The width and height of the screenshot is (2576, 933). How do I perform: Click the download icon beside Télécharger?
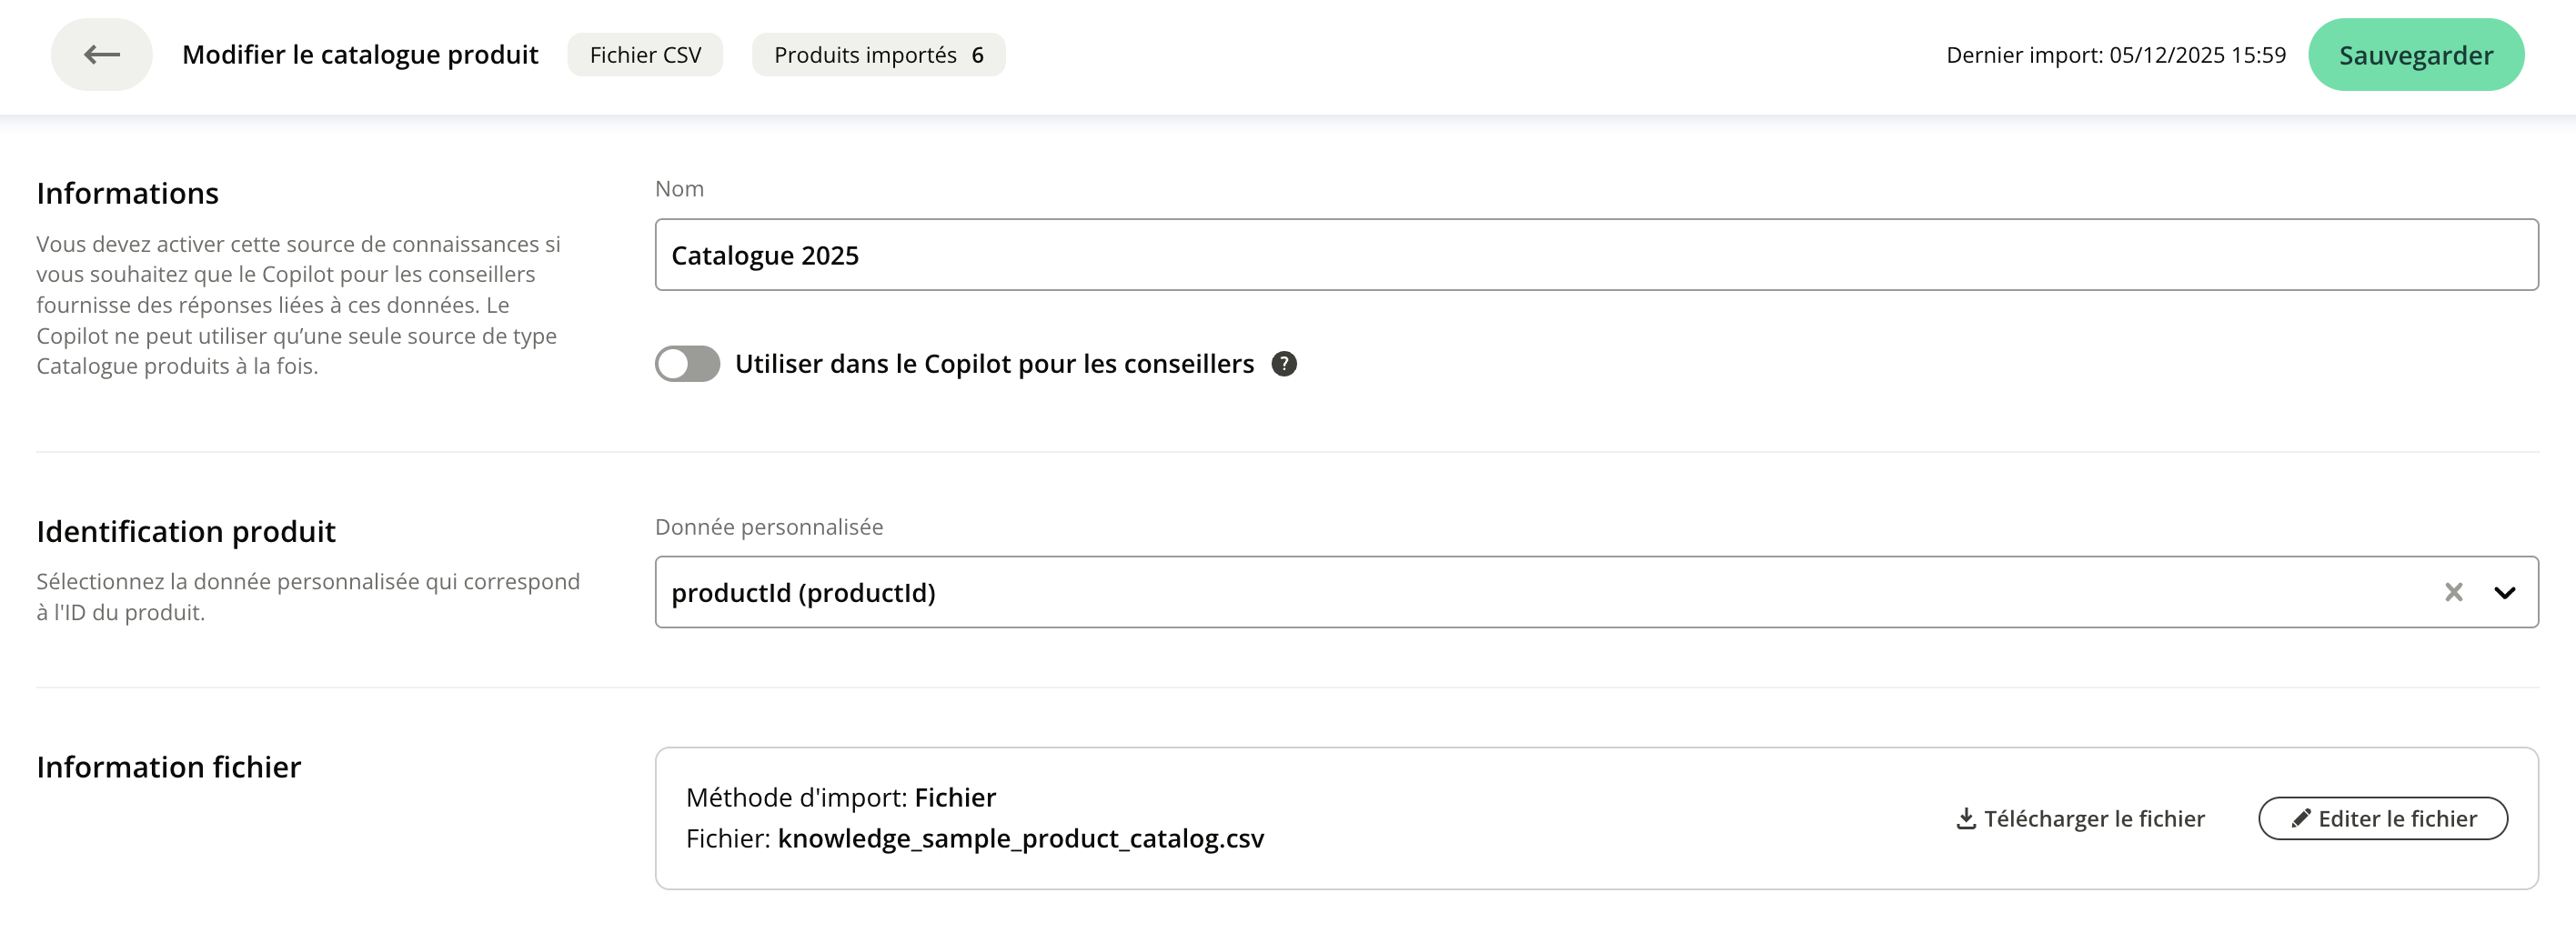[1965, 819]
